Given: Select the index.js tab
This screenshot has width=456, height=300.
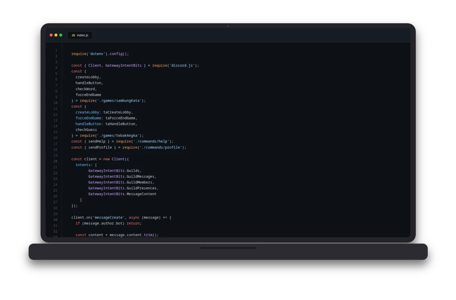Looking at the screenshot, I should click(x=80, y=35).
